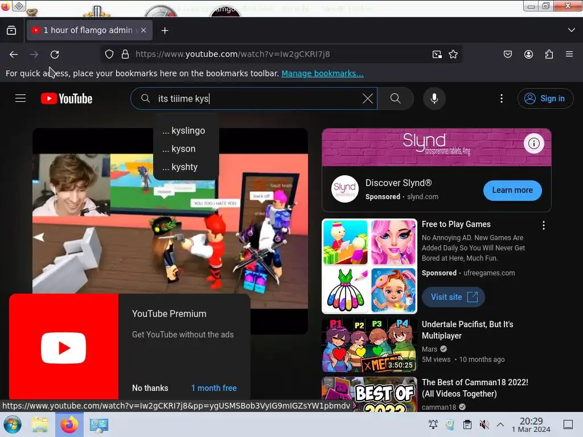583x437 pixels.
Task: Open clipboard tray icon
Action: coord(467,424)
